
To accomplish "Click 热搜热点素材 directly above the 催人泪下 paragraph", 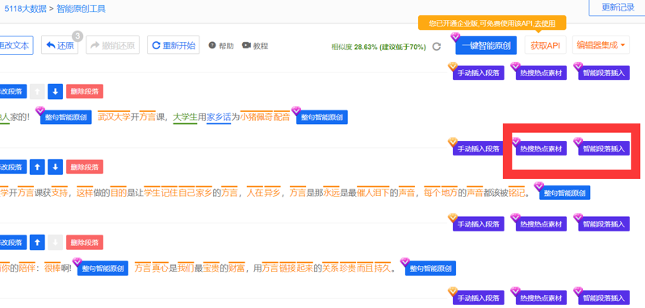I will click(x=541, y=148).
